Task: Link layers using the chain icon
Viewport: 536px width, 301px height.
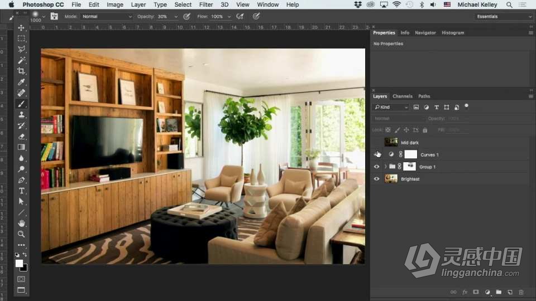Action: tap(453, 292)
